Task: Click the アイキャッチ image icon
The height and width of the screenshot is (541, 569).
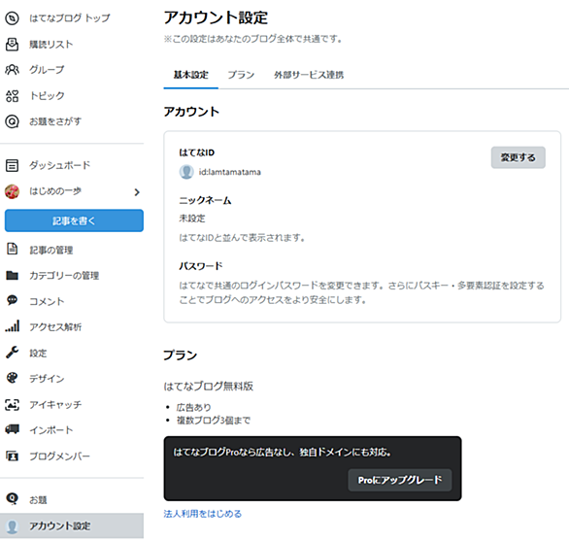Action: point(12,404)
